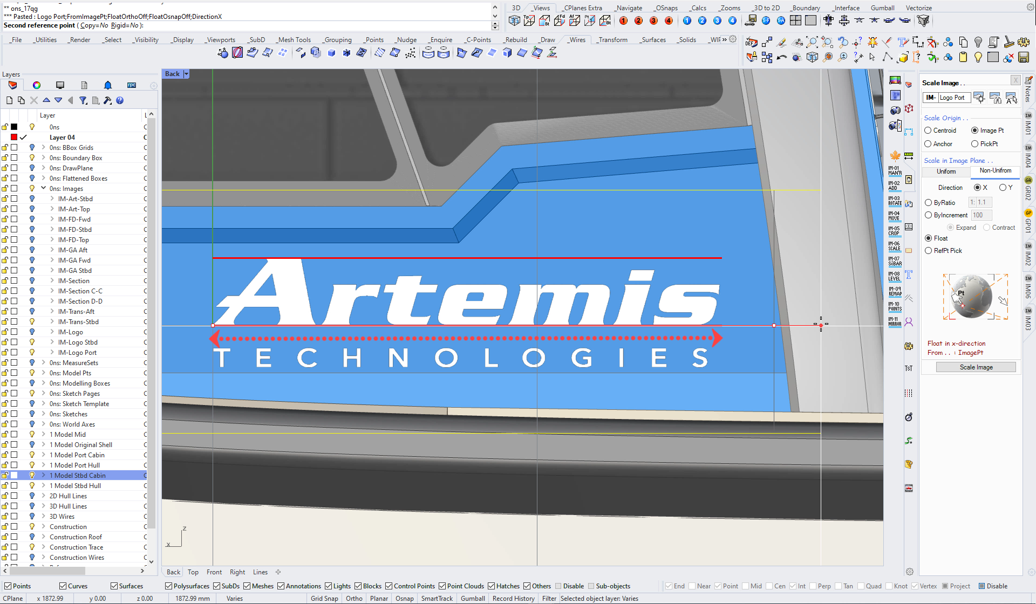Select the Anchor scale origin radio
This screenshot has height=604, width=1036.
pos(928,144)
